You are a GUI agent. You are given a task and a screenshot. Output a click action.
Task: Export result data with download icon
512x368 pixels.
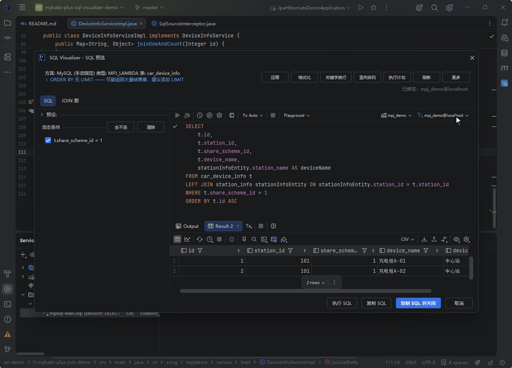point(424,239)
